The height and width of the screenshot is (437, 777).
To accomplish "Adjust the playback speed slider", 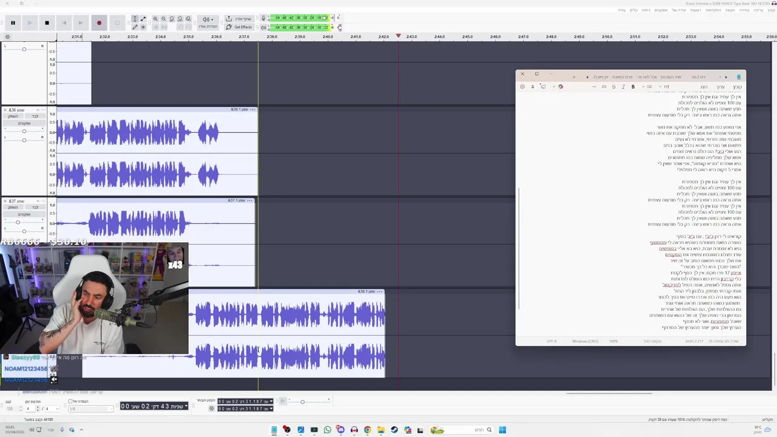I will (x=302, y=402).
